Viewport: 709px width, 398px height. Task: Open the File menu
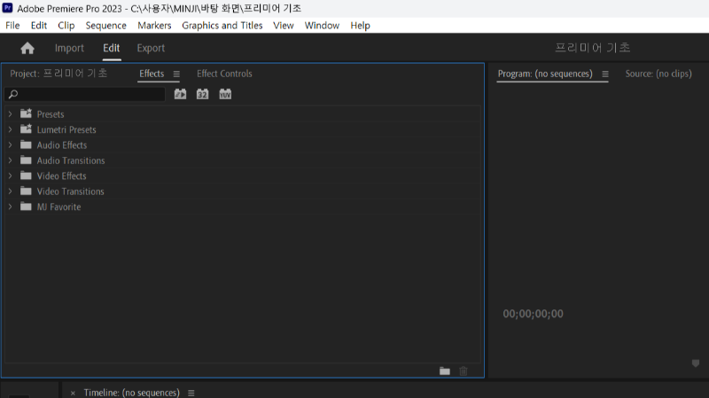[x=12, y=26]
